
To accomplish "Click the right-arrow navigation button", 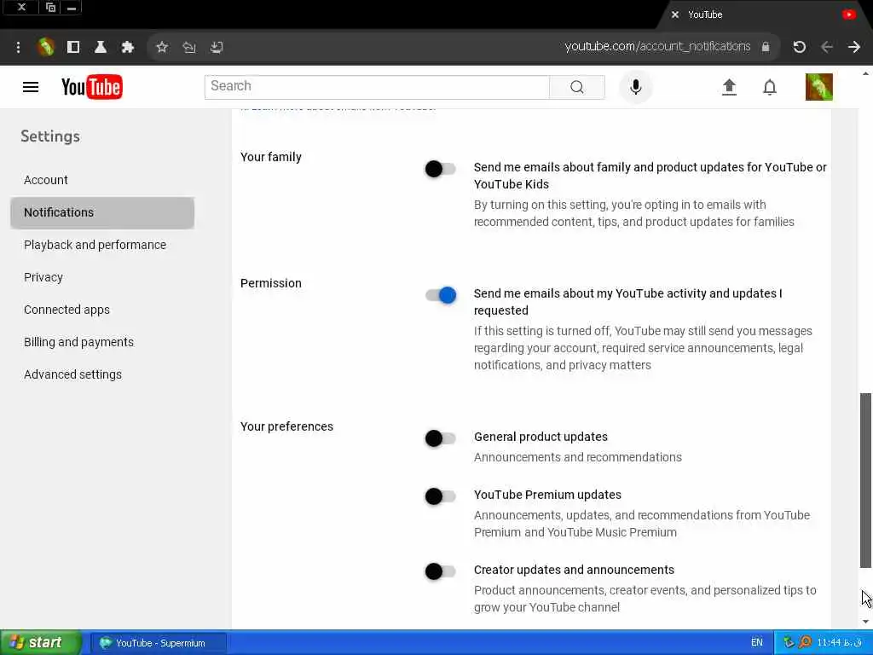I will tap(854, 48).
